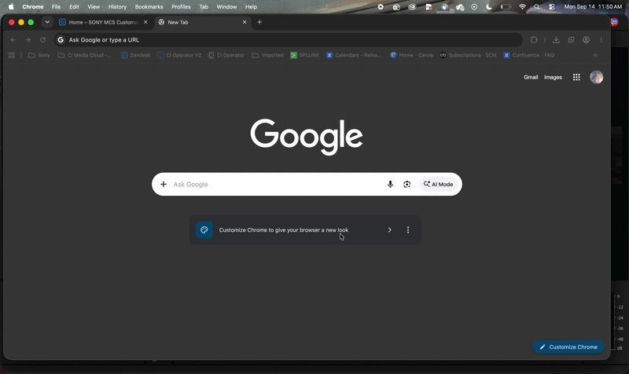The height and width of the screenshot is (374, 629).
Task: Open the Google account avatar
Action: (597, 77)
